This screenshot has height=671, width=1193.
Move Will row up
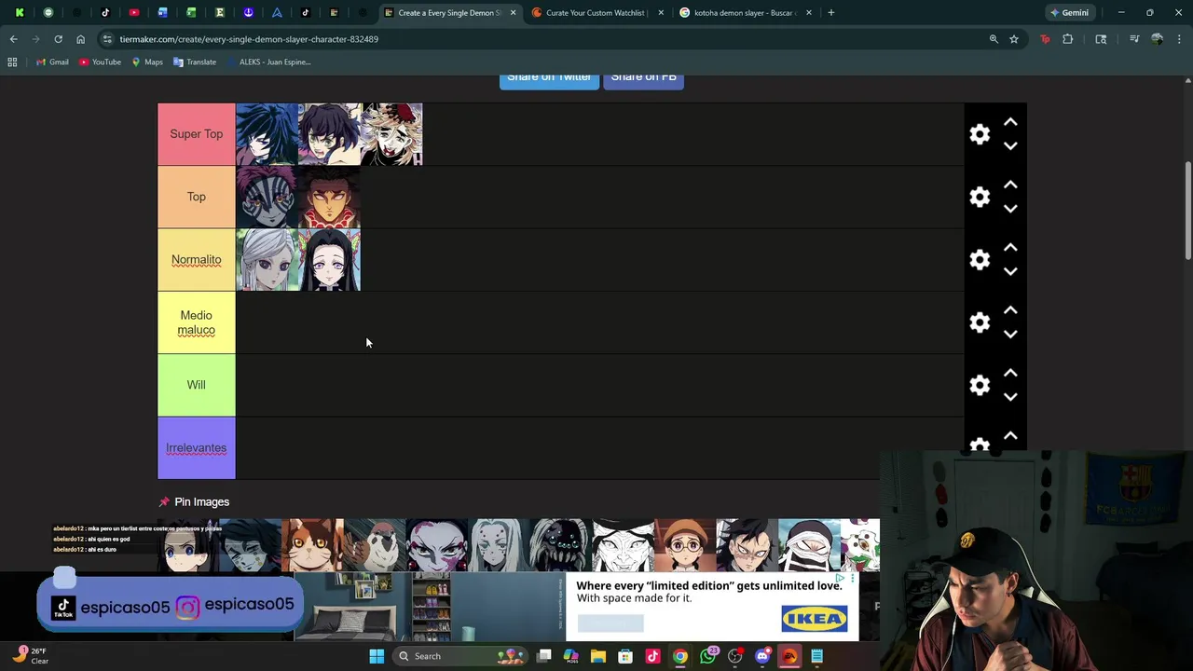point(1010,373)
